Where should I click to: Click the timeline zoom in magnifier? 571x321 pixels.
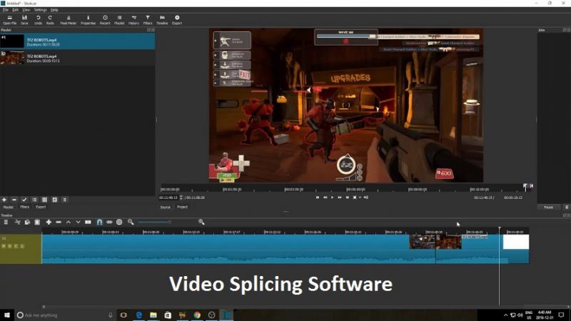(201, 222)
